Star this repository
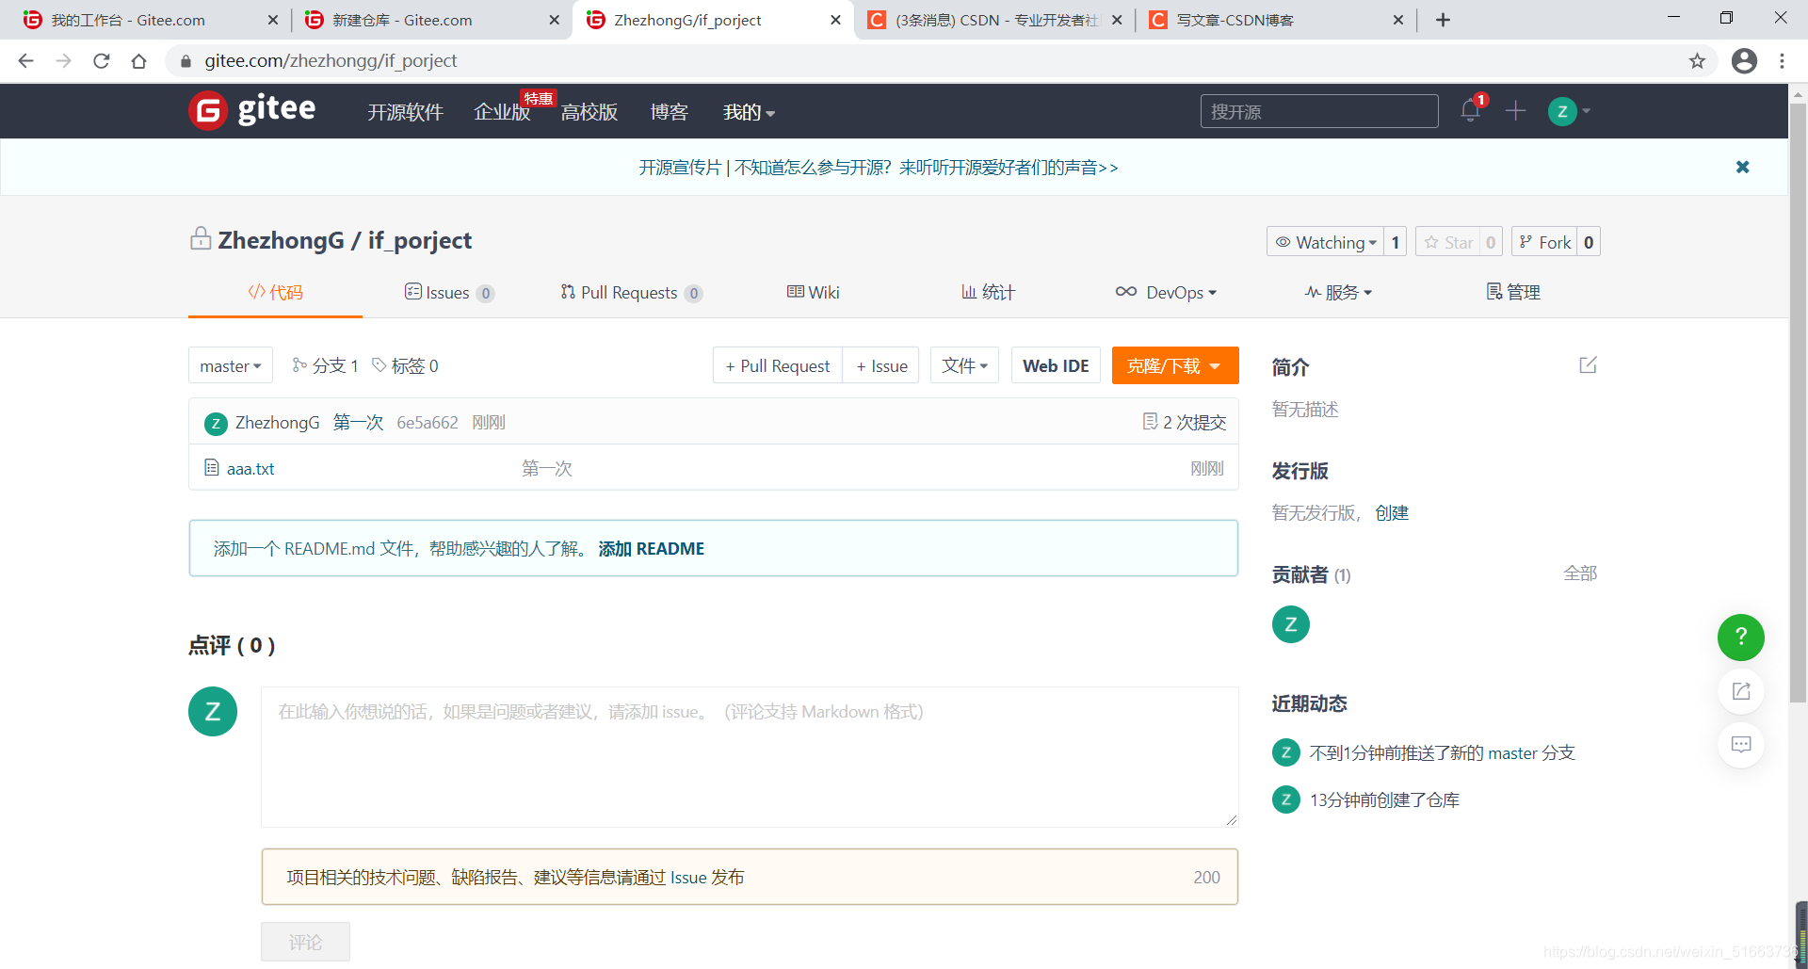 click(1448, 242)
